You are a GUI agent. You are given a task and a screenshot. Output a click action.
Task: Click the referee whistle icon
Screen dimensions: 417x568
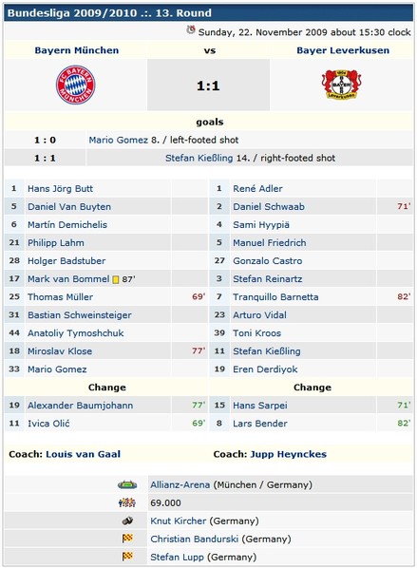pyautogui.click(x=127, y=521)
